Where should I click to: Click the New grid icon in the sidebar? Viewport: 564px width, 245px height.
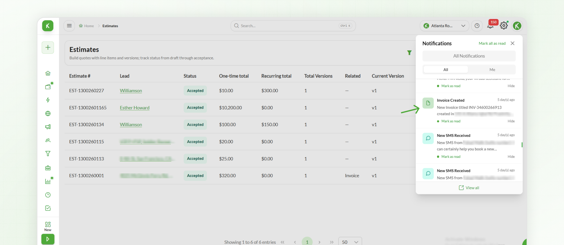(x=48, y=226)
